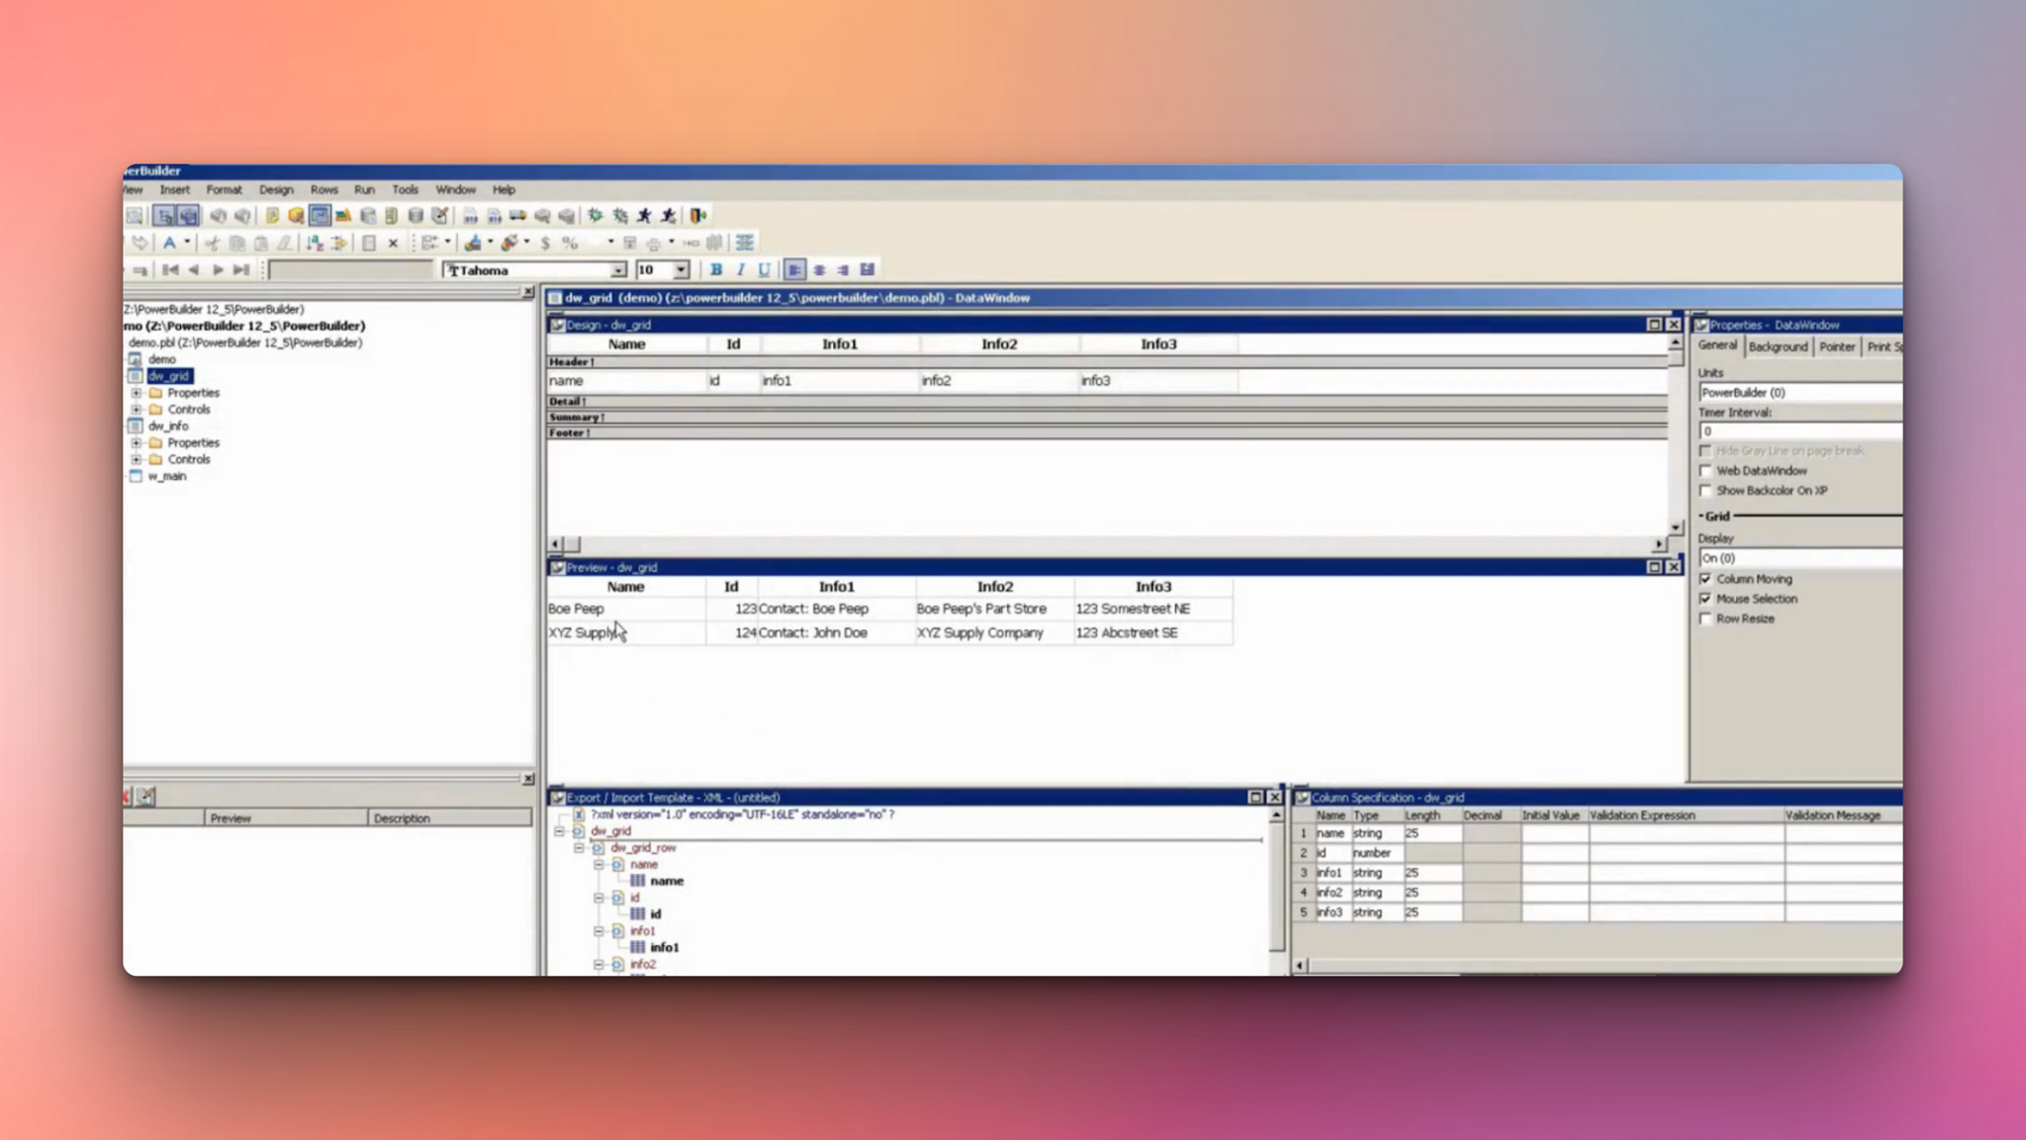The height and width of the screenshot is (1140, 2026).
Task: Select the left-align text icon
Action: tap(796, 269)
